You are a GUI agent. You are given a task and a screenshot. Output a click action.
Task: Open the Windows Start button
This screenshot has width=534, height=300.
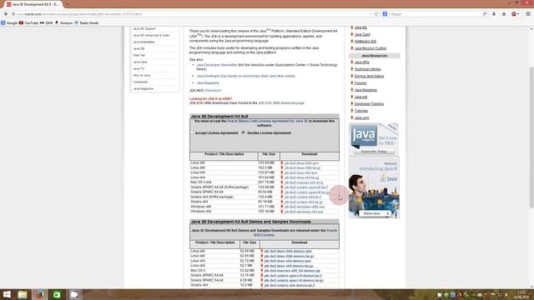7,294
